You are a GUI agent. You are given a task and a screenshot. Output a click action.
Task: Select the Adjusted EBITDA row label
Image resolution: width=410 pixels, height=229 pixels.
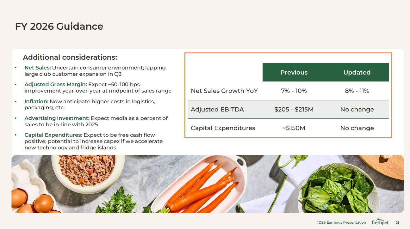[x=217, y=110]
